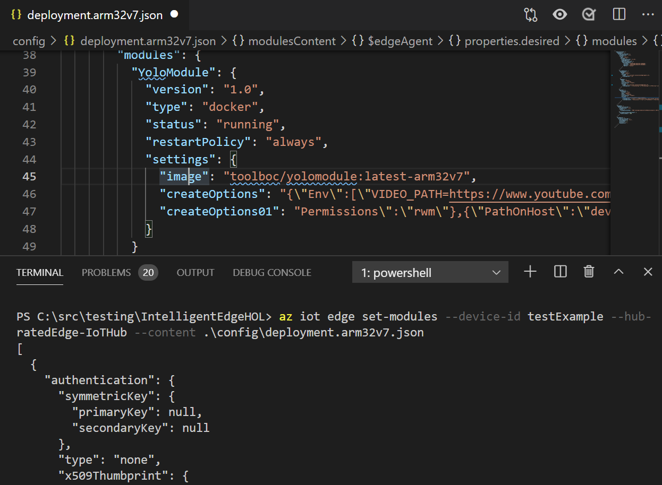Click the "createOptions01" key on line 47

tap(219, 211)
